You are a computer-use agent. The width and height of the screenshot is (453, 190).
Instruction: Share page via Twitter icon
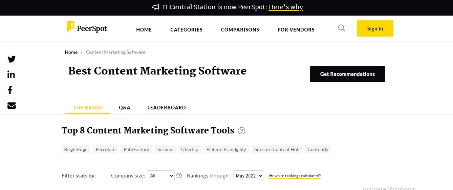(12, 59)
